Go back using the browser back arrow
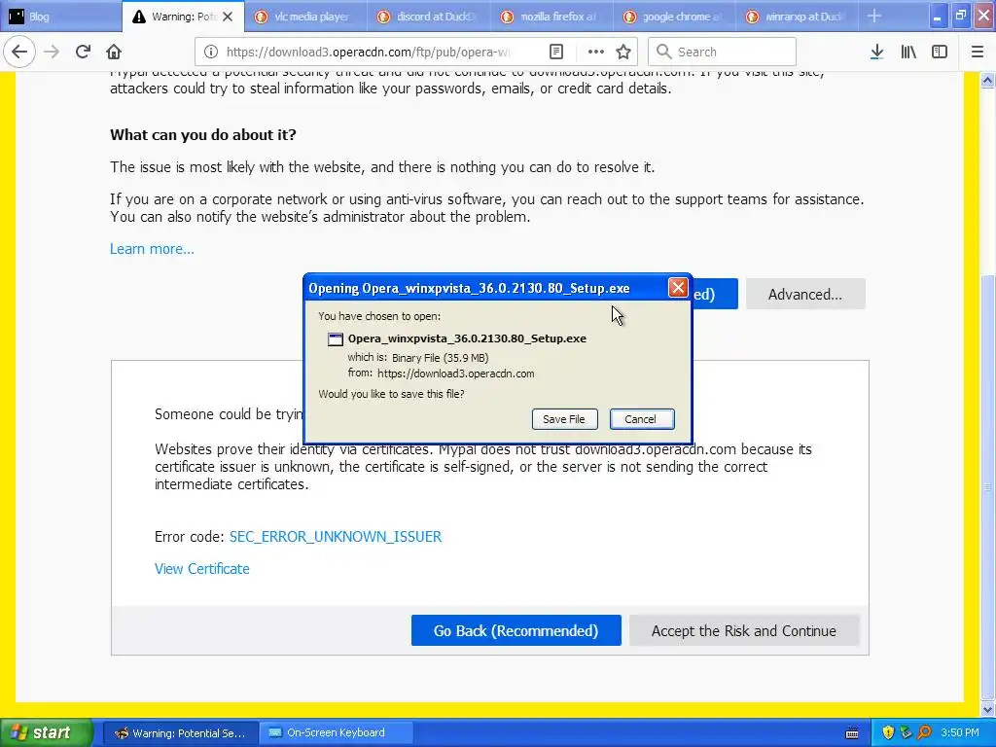996x747 pixels. click(x=19, y=52)
